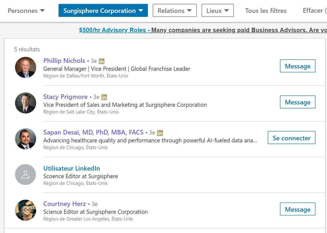Click LinkedIn premium badge beside Phillip Nichols

(x=102, y=61)
